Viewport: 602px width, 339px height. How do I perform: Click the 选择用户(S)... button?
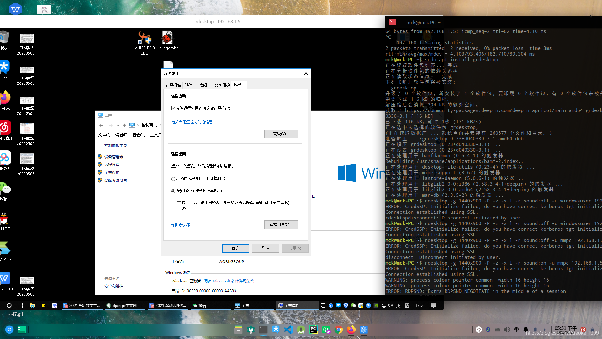pos(281,225)
